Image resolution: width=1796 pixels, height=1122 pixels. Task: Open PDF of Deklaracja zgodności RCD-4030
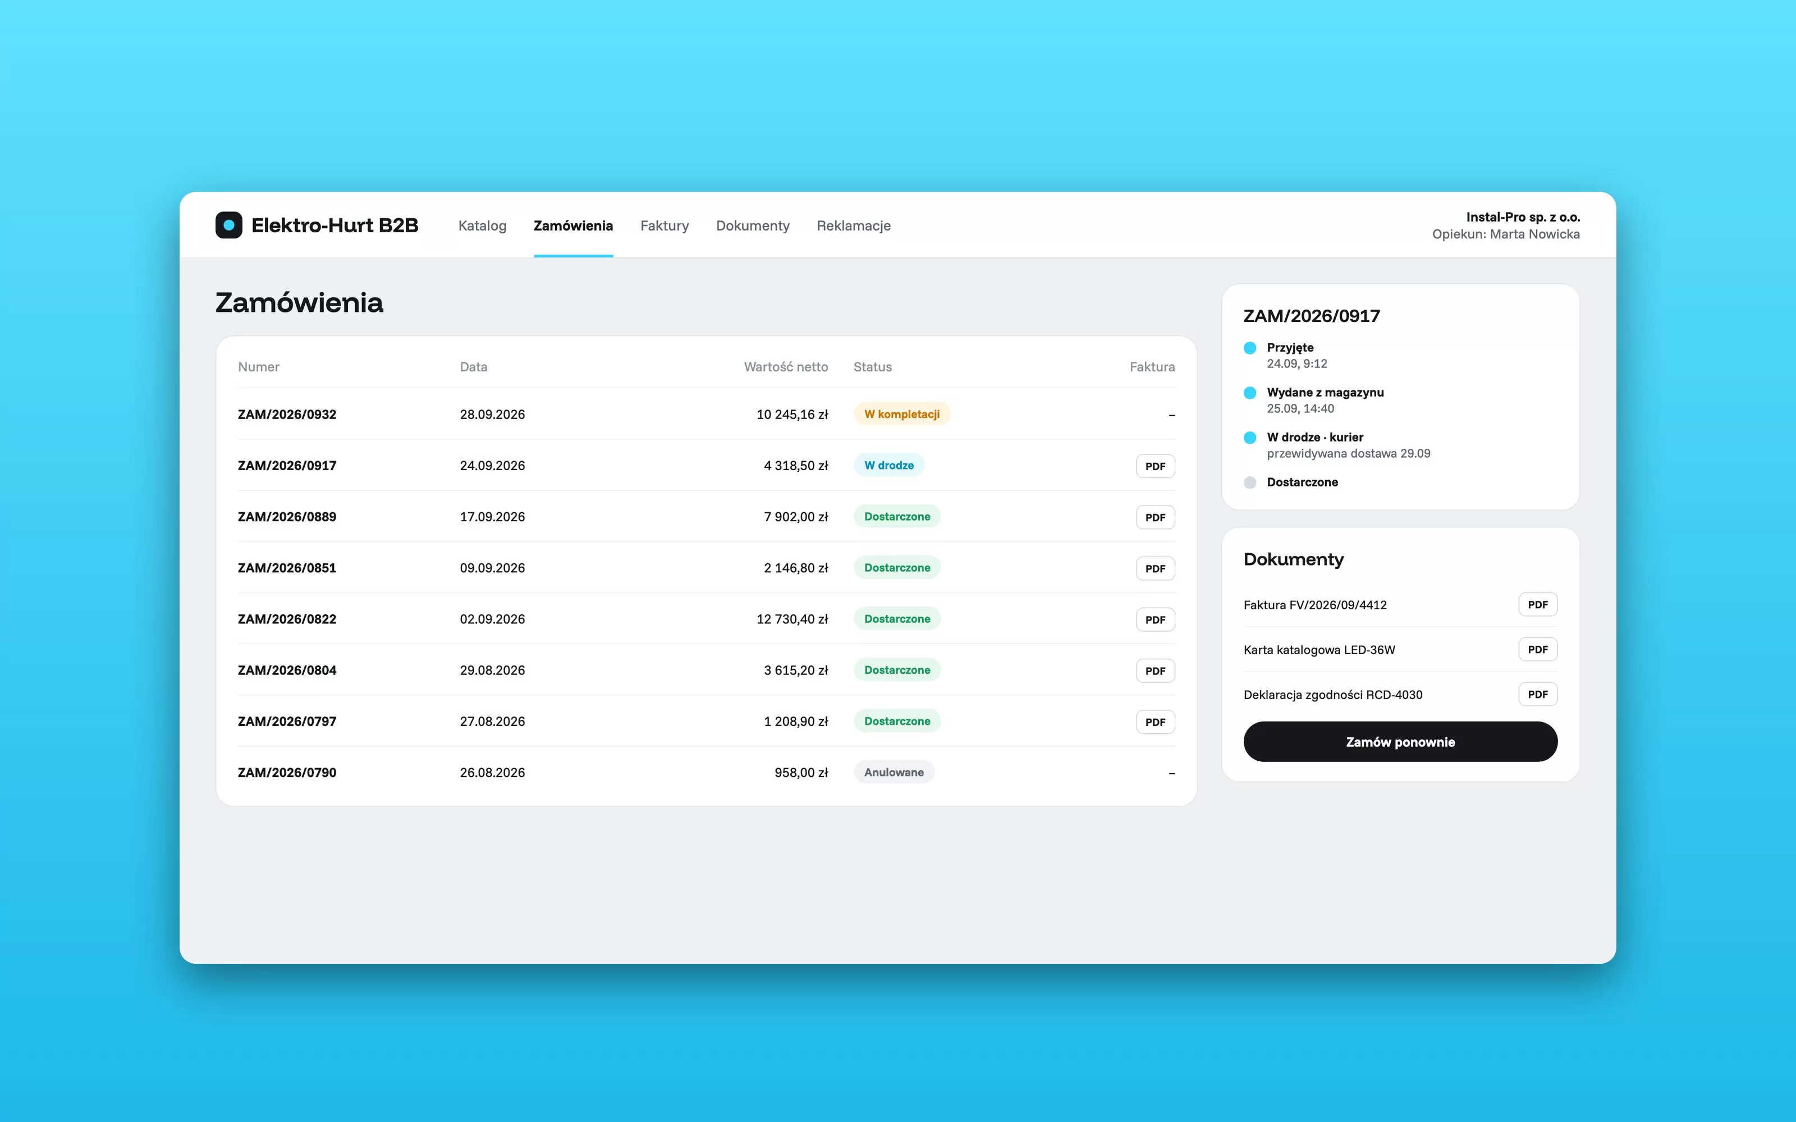coord(1538,695)
